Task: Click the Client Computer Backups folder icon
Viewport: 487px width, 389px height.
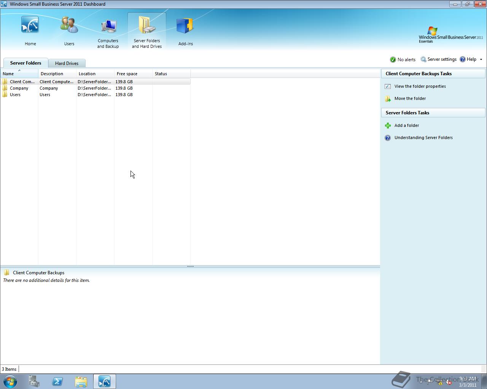Action: click(x=5, y=82)
